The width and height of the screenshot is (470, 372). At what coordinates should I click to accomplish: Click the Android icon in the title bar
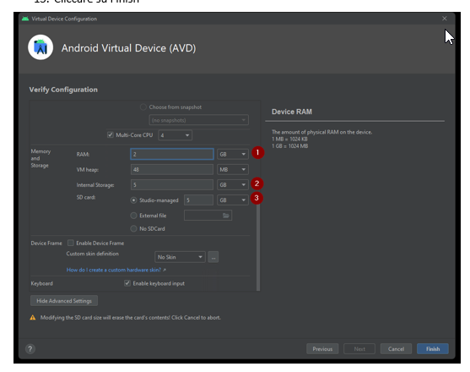[x=25, y=19]
